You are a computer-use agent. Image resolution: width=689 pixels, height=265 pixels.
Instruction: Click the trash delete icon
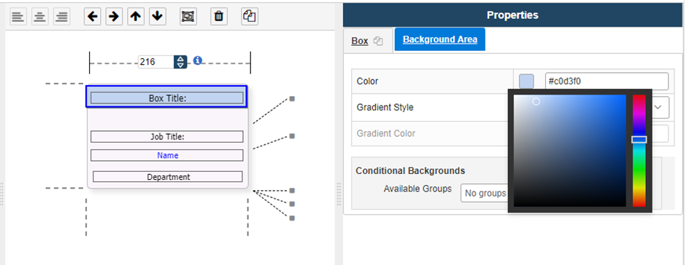(x=219, y=17)
